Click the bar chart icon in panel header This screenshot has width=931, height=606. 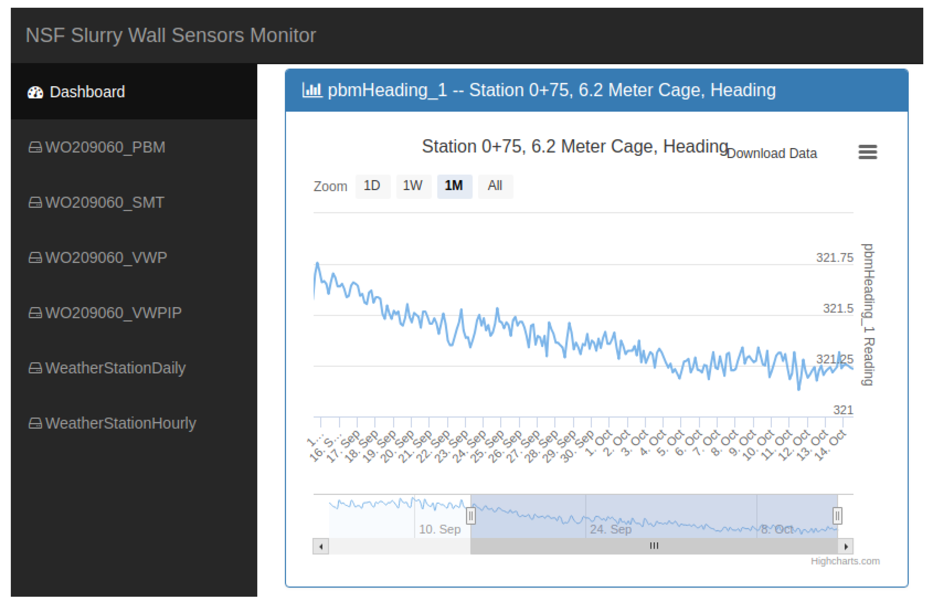click(312, 90)
